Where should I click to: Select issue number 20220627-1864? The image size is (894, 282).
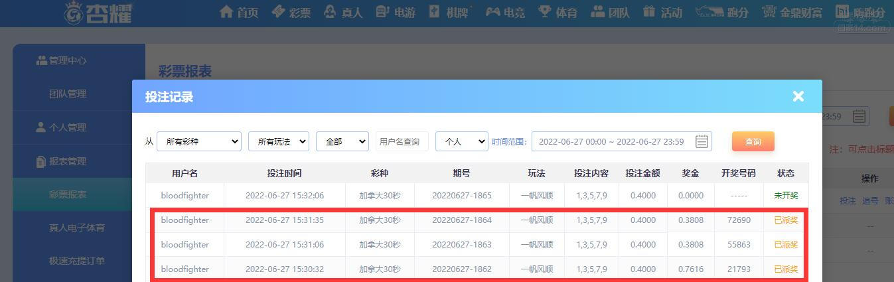(462, 220)
